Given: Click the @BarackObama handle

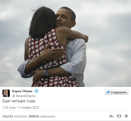Looking at the screenshot, I should pos(24,96).
